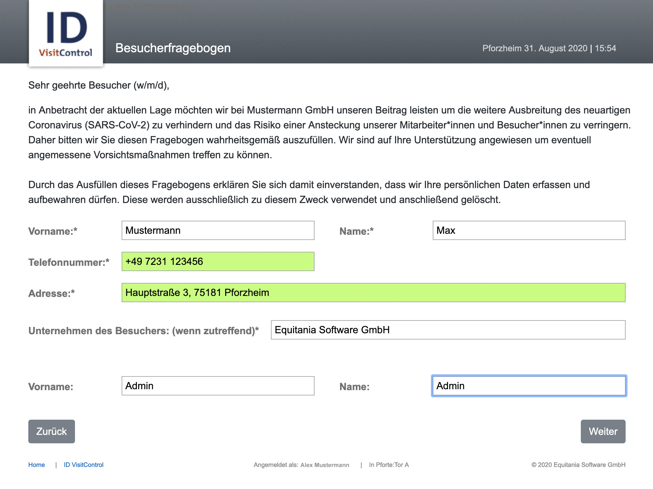The image size is (653, 489).
Task: Go back with the Zurück button
Action: [x=52, y=431]
